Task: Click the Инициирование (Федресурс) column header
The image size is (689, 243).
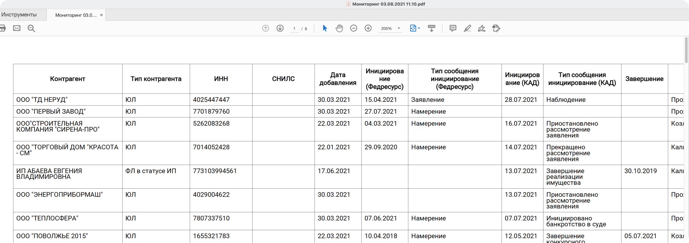Action: click(x=385, y=79)
